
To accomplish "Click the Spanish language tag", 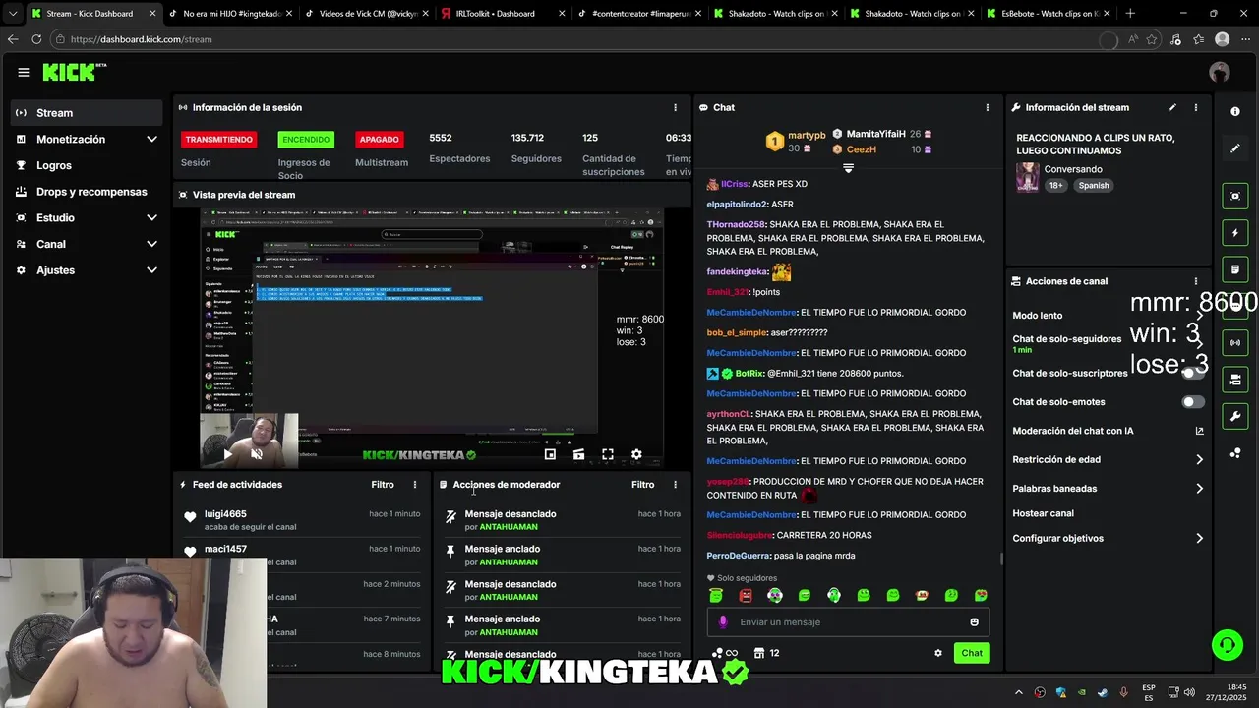I will [1093, 185].
